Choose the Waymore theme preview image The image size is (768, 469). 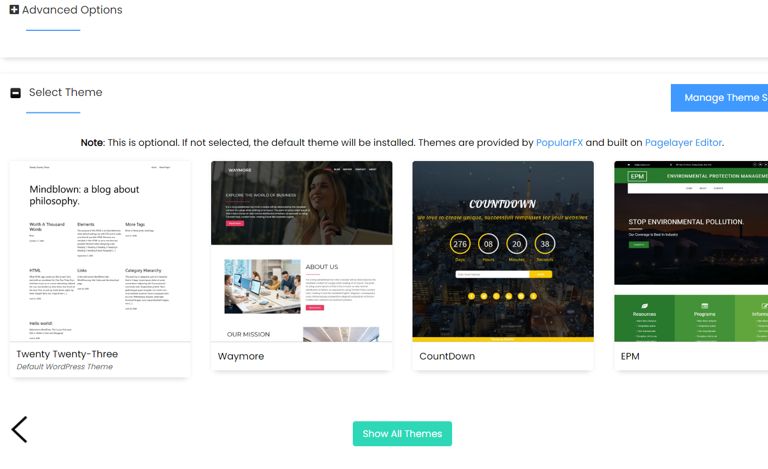click(x=301, y=251)
